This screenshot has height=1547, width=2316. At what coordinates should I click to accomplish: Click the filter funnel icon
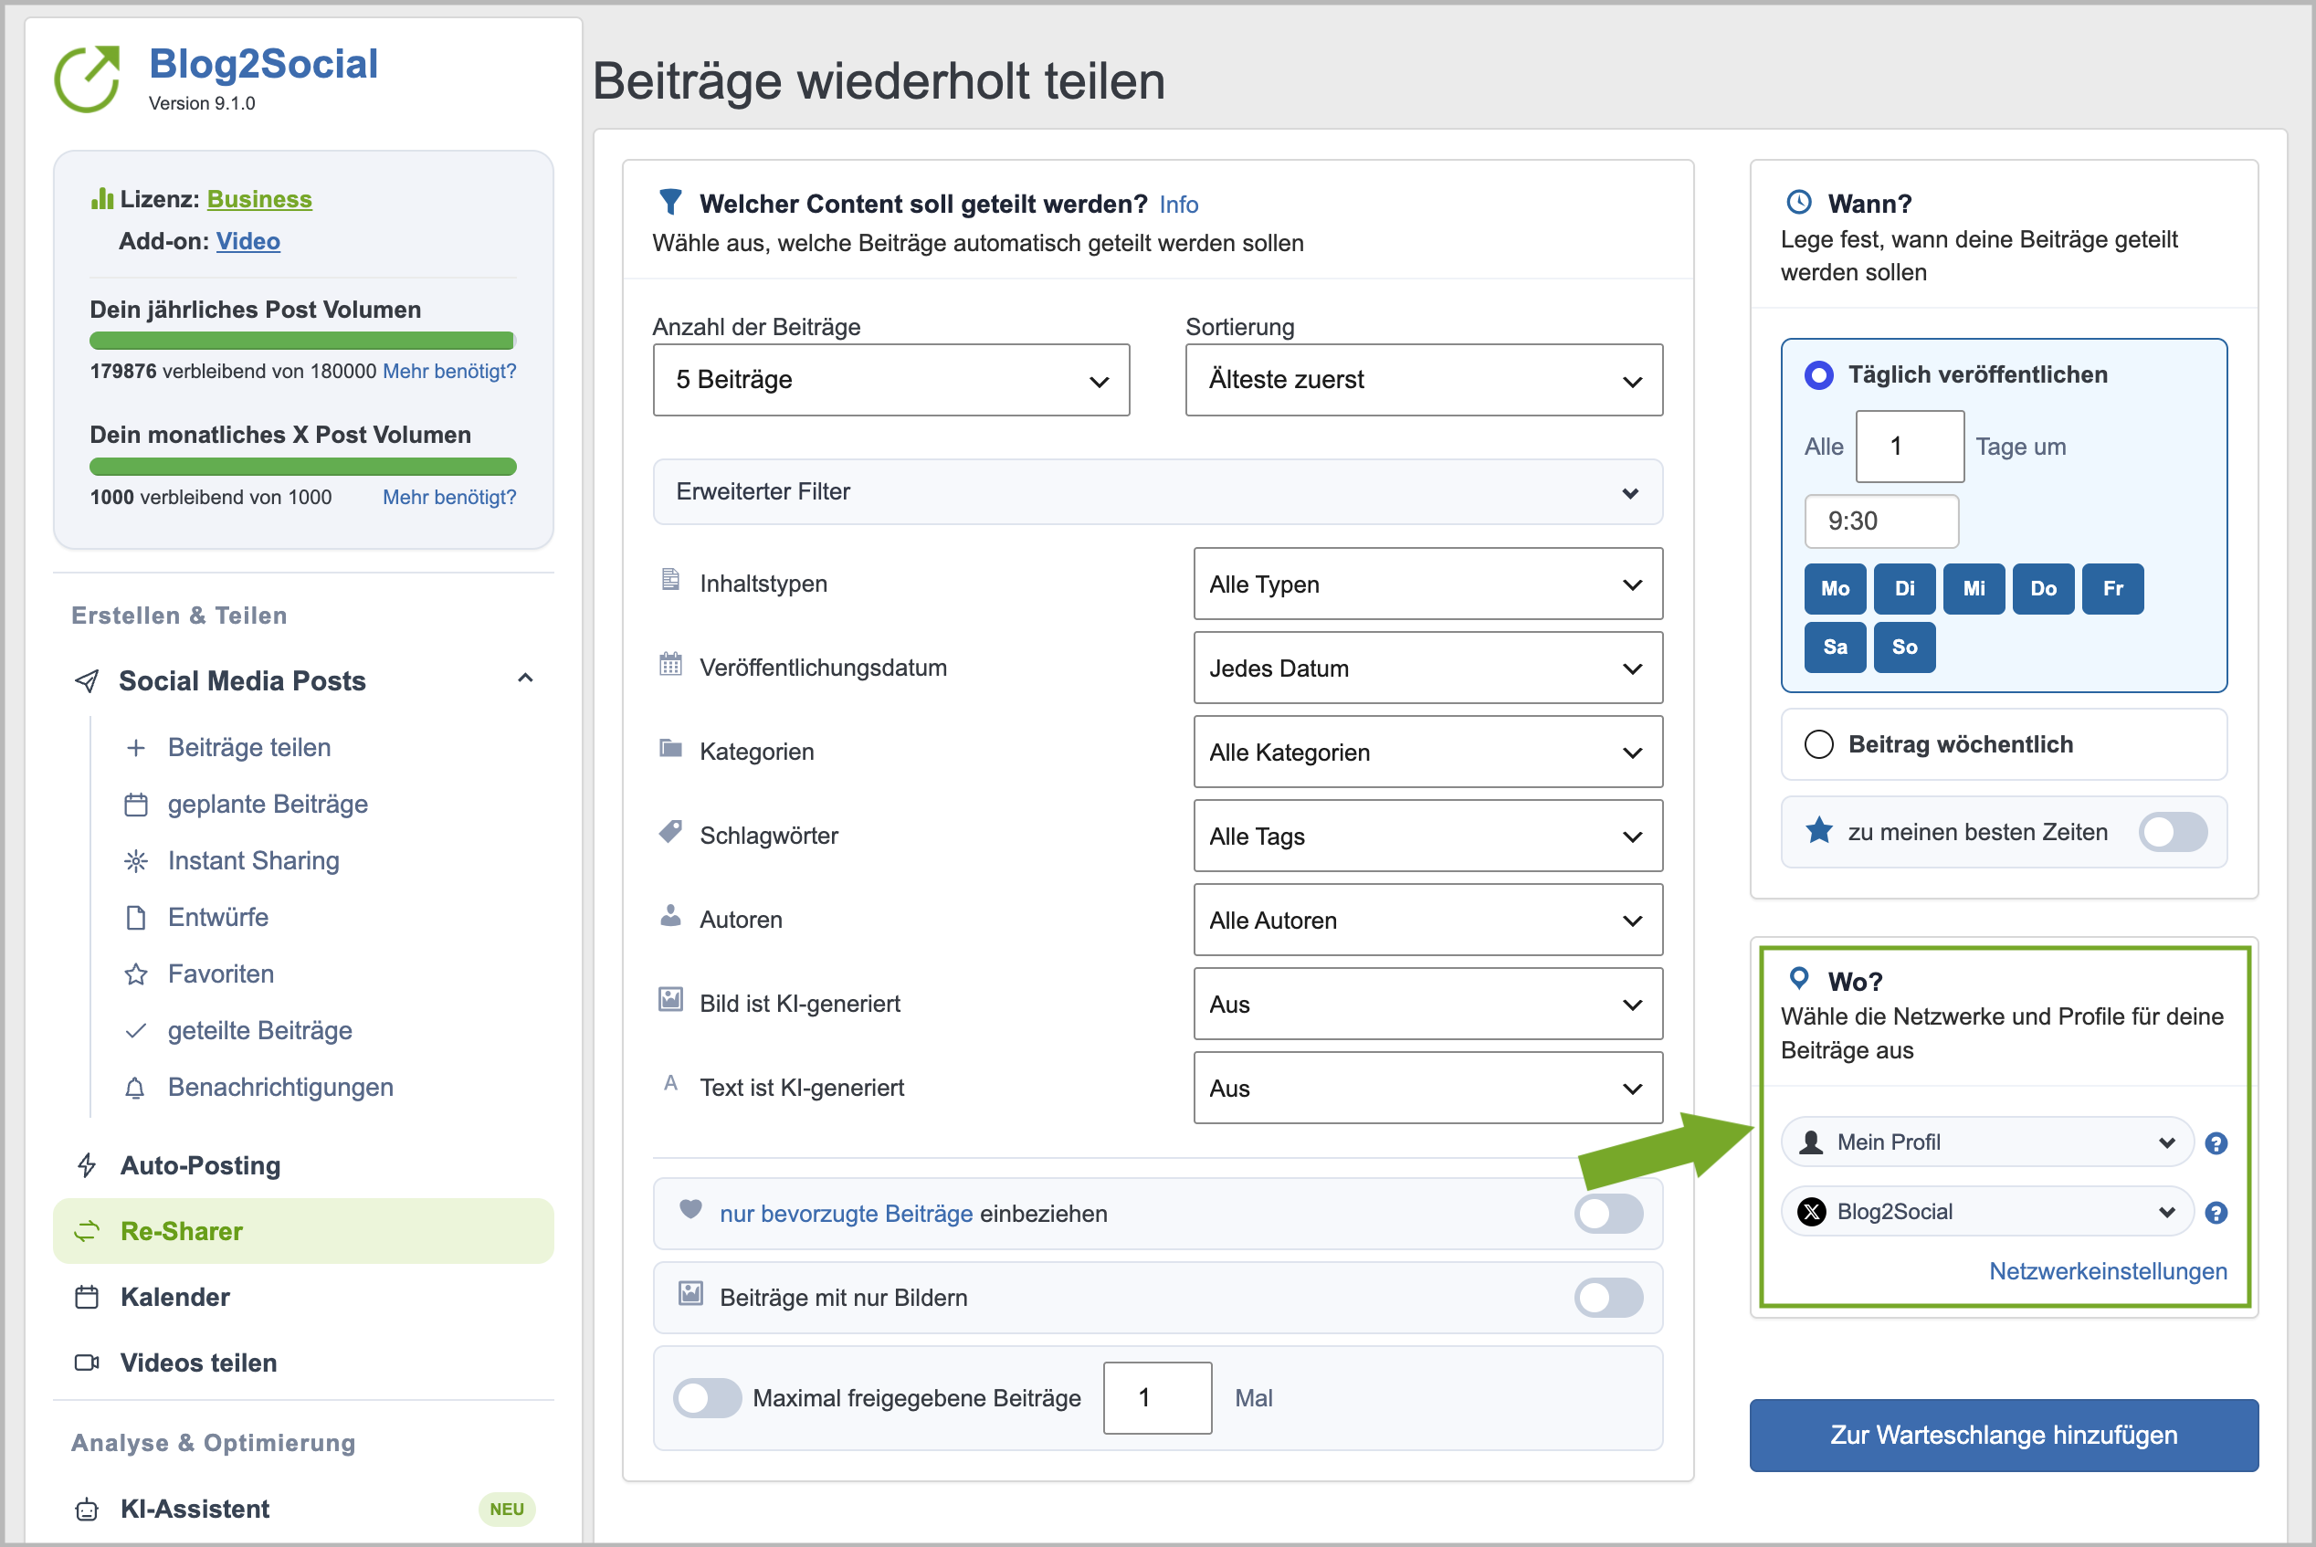[x=670, y=202]
